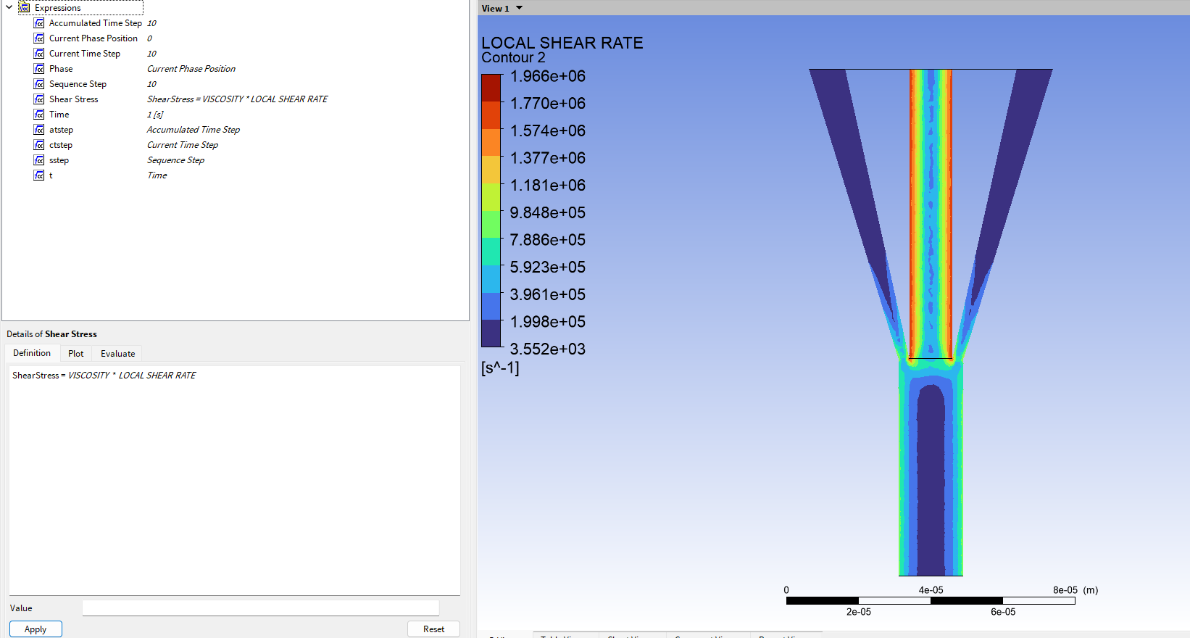Click the Shear Stress expression icon
The height and width of the screenshot is (638, 1190).
(x=39, y=99)
